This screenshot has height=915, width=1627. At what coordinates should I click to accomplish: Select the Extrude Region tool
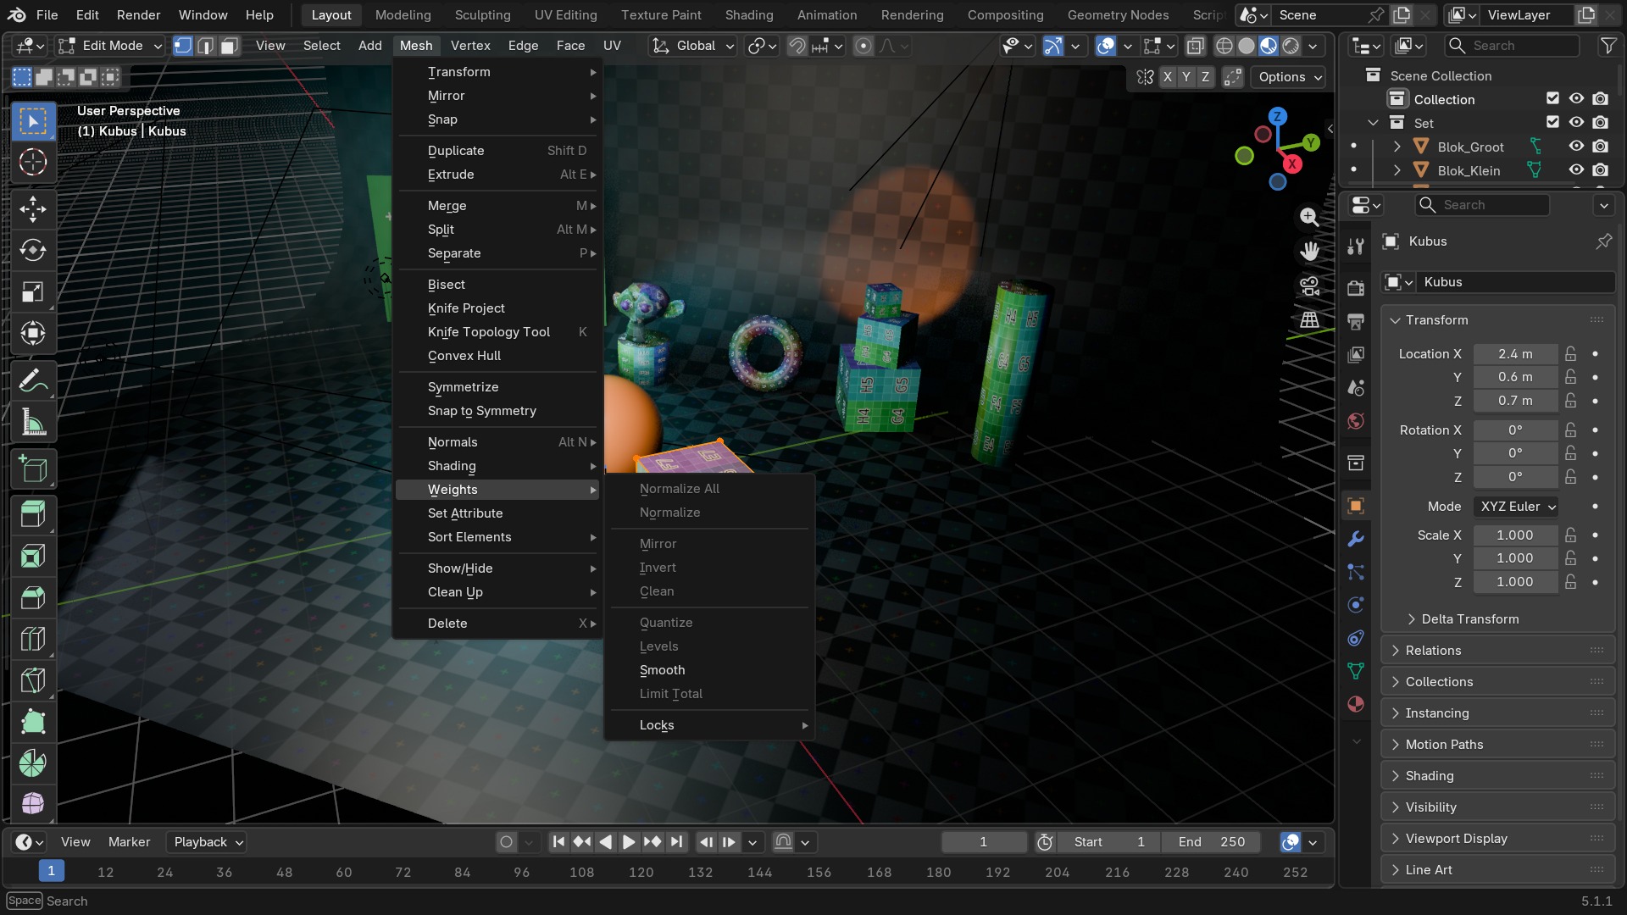[33, 515]
